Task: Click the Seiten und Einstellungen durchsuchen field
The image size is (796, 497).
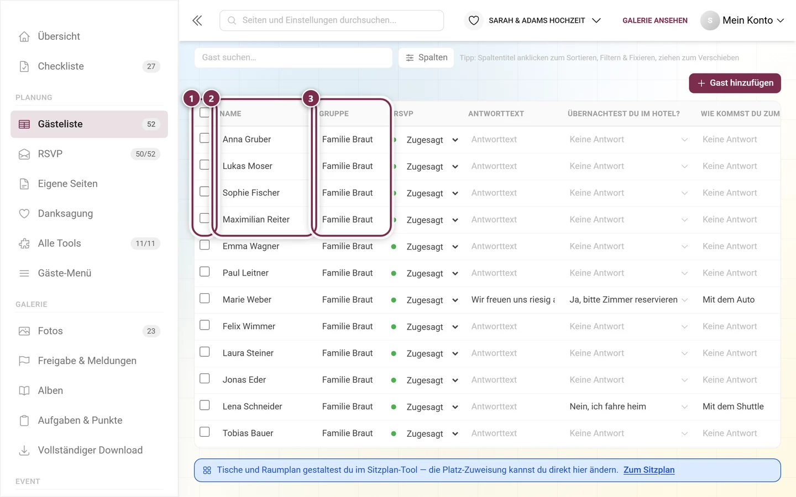Action: pos(332,20)
